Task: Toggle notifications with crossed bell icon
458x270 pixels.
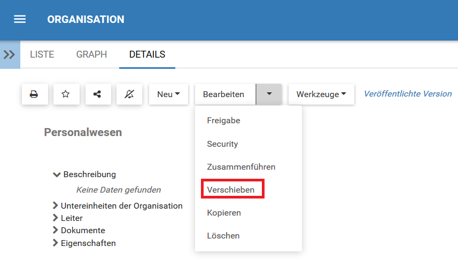Action: [x=129, y=94]
